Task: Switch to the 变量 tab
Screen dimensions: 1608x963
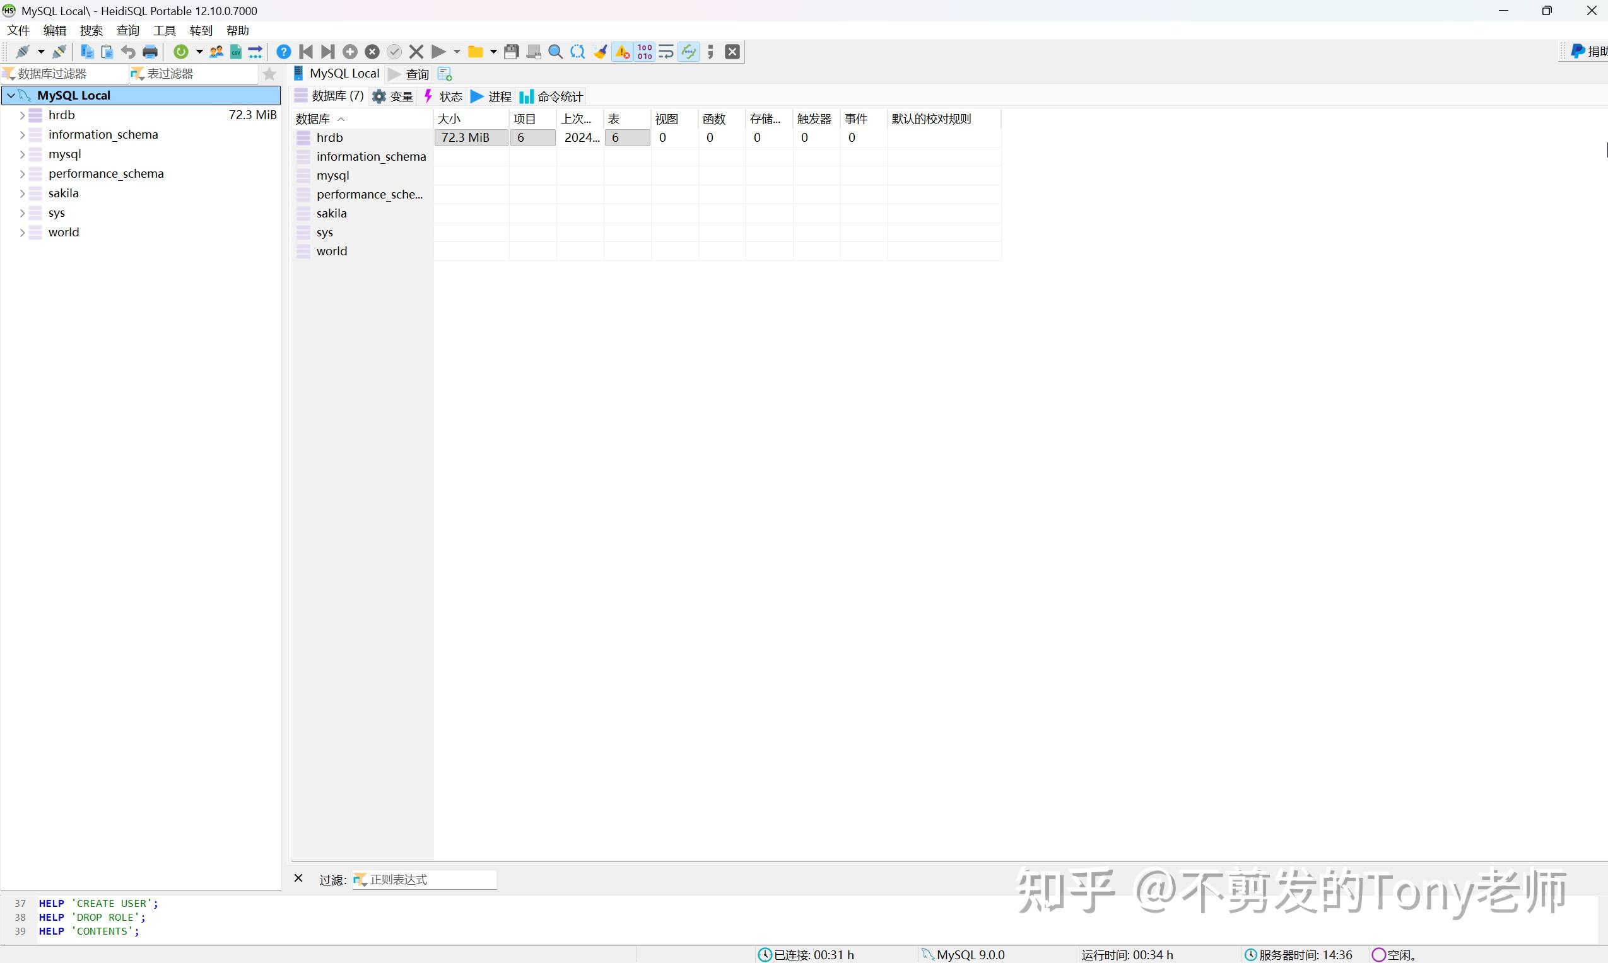Action: tap(394, 96)
